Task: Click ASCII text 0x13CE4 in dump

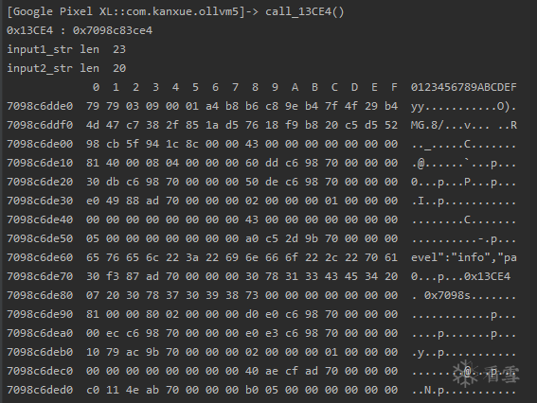Action: pyautogui.click(x=487, y=276)
